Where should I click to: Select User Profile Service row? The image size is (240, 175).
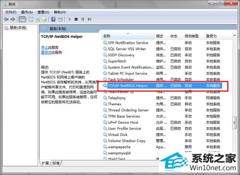pos(162,129)
